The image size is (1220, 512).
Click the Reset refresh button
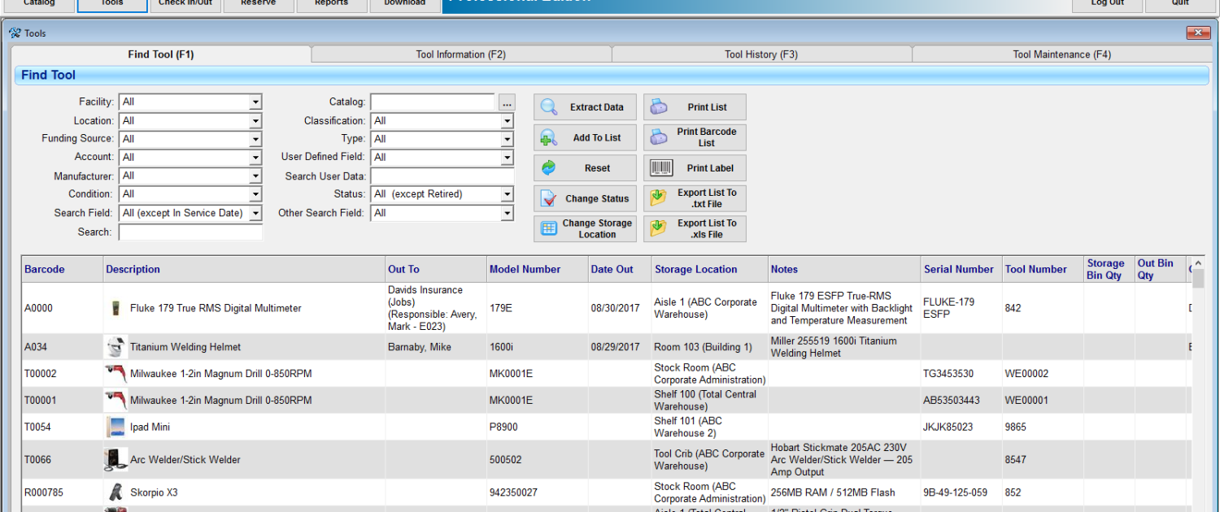(585, 168)
